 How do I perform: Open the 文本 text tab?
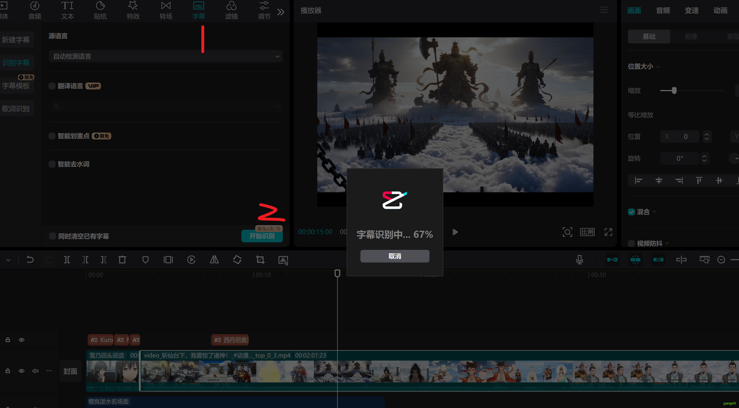click(x=68, y=11)
